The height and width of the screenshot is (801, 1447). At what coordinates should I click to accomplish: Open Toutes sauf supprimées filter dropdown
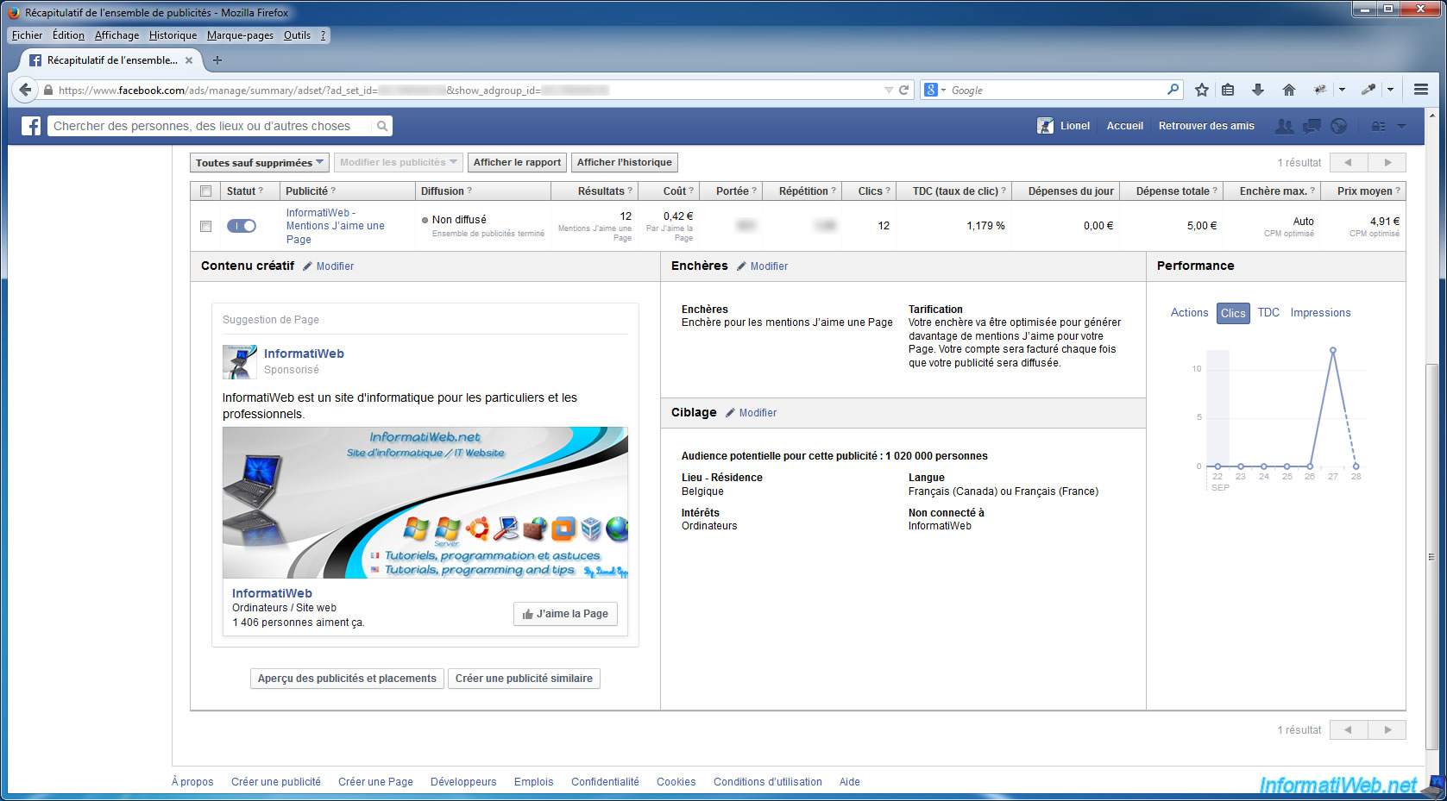259,162
